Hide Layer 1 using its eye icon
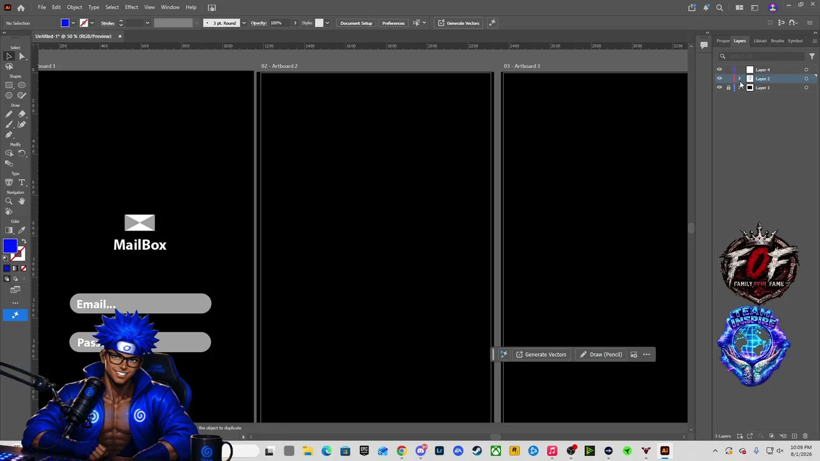The width and height of the screenshot is (820, 461). [x=719, y=88]
